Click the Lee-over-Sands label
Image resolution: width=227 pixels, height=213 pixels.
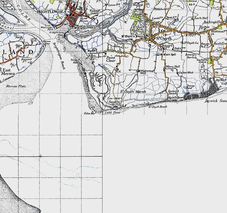tap(114, 100)
